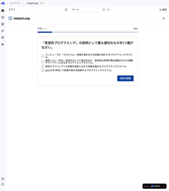The width and height of the screenshot is (169, 191).
Task: Open the video tutorial icon at the sidebar bottom
Action: click(x=3, y=179)
